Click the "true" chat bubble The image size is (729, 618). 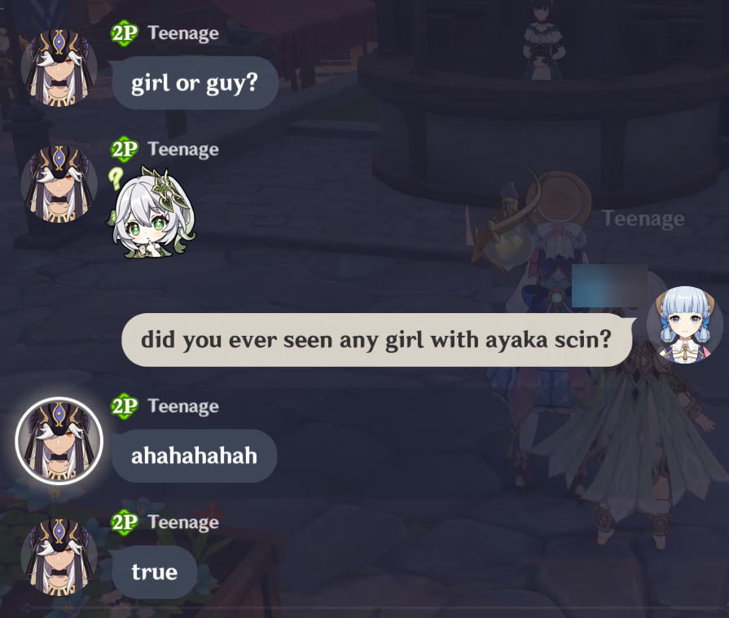(x=155, y=572)
